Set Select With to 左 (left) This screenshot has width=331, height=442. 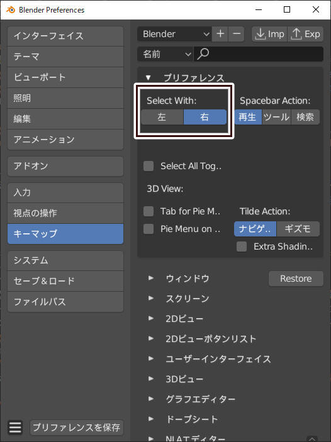pos(162,117)
